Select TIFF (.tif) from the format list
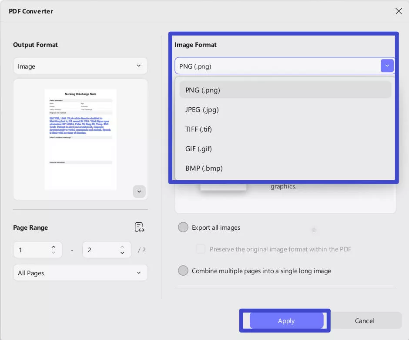Image resolution: width=409 pixels, height=340 pixels. coord(199,129)
